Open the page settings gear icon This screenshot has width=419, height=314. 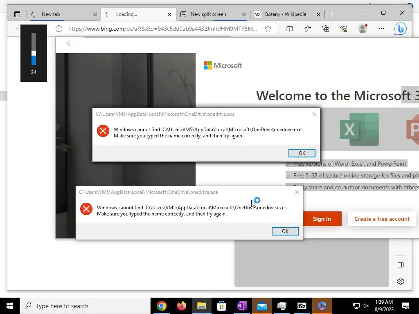pos(401,281)
